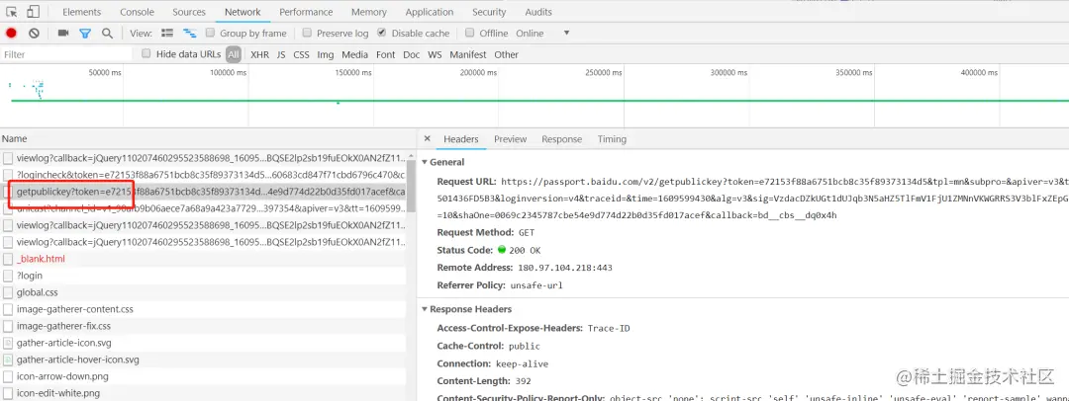Click the Referrer Policy unsafe-url value
This screenshot has height=401, width=1069.
tap(536, 285)
